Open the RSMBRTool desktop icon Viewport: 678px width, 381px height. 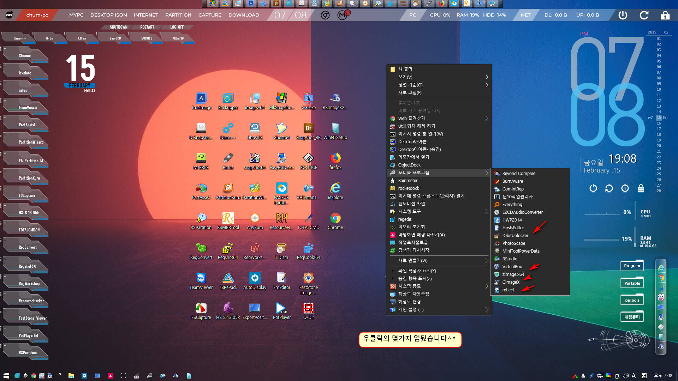(228, 221)
